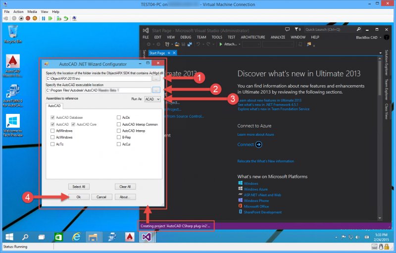Click Visual Studio New Project toolbar icon

click(x=167, y=44)
